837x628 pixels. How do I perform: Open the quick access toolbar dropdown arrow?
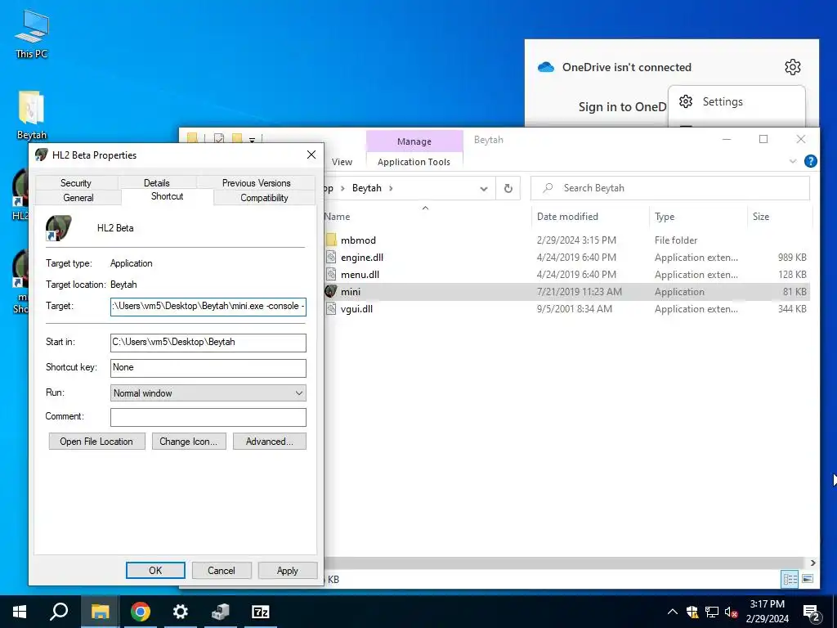(252, 140)
